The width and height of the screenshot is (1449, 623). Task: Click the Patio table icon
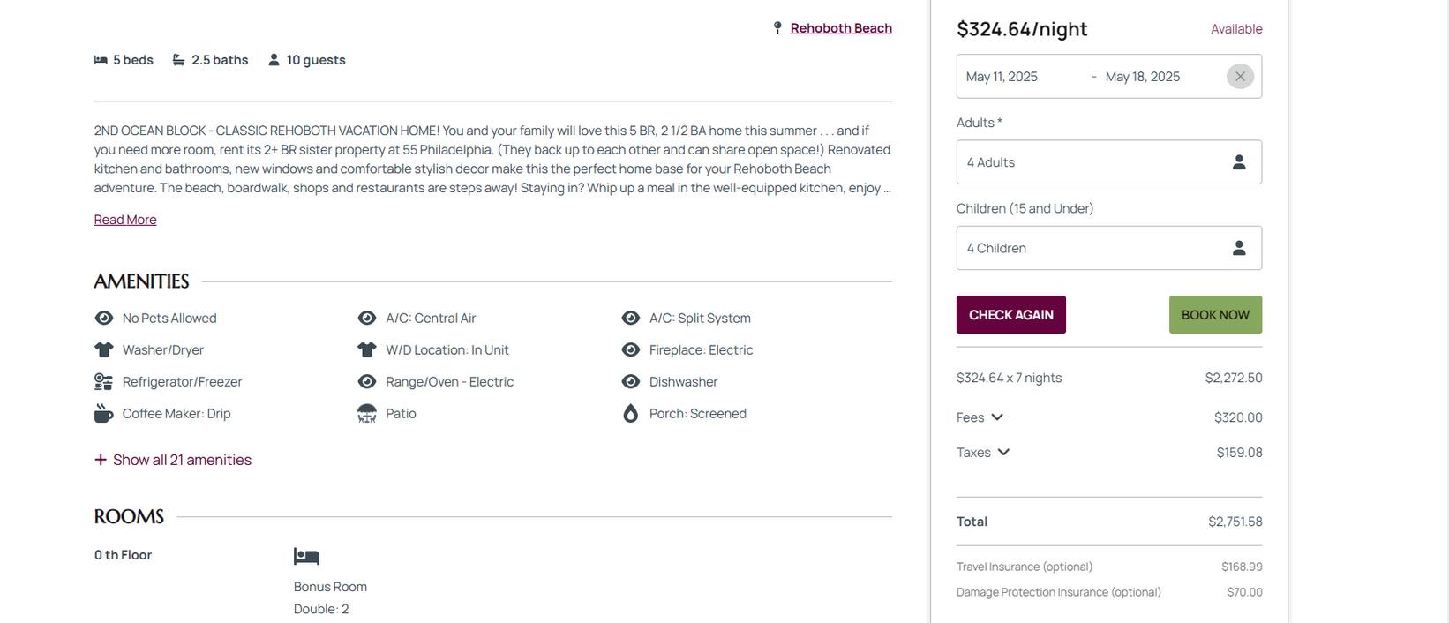pyautogui.click(x=367, y=413)
